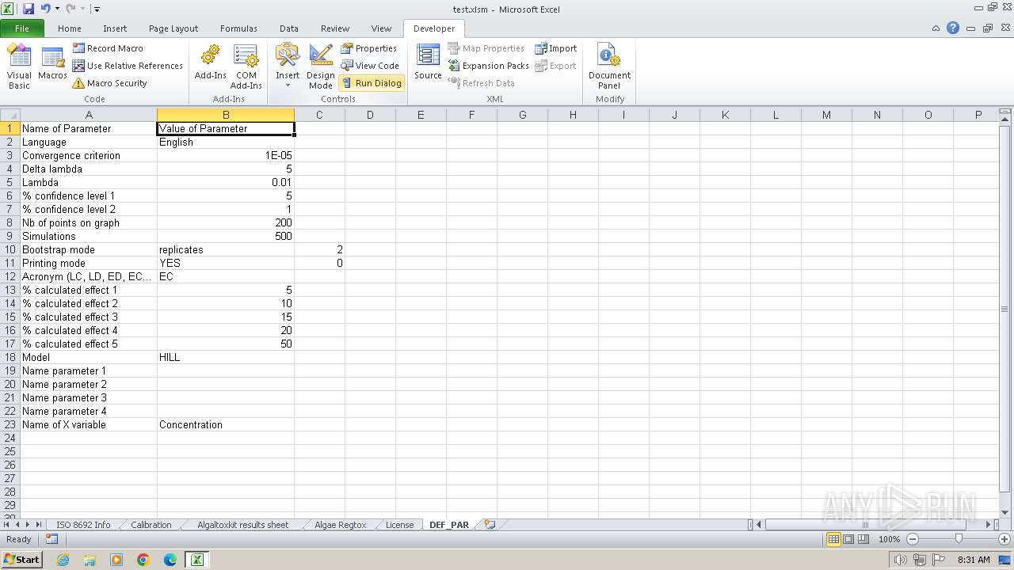Click the Select All corner button
Screen dimensions: 1014x570
10,115
